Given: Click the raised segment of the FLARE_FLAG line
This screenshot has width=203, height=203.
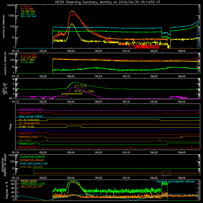Looking at the screenshot, I should point(74,126).
